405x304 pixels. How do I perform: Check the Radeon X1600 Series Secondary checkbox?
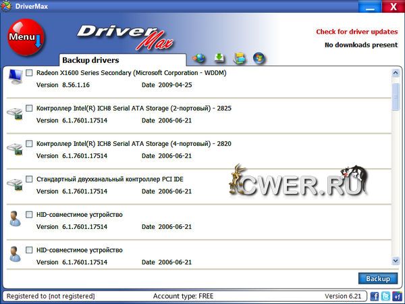coord(29,72)
